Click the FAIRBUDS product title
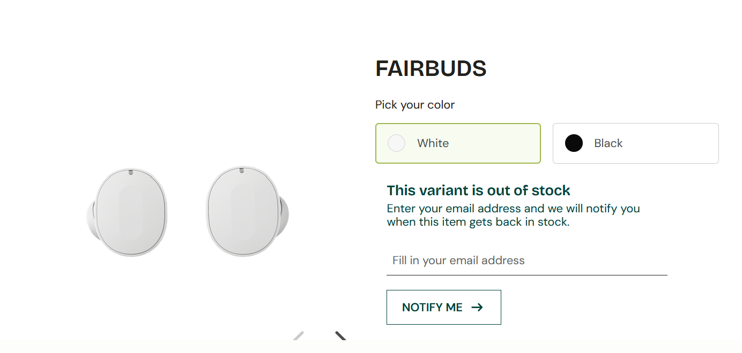The width and height of the screenshot is (742, 353). [x=431, y=69]
